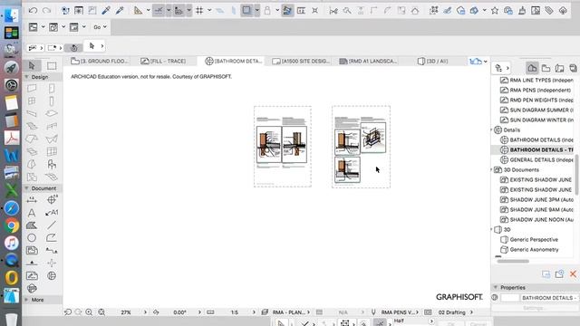Open the orientation 0.00° popup arrow
This screenshot has height=326, width=580.
tap(199, 312)
